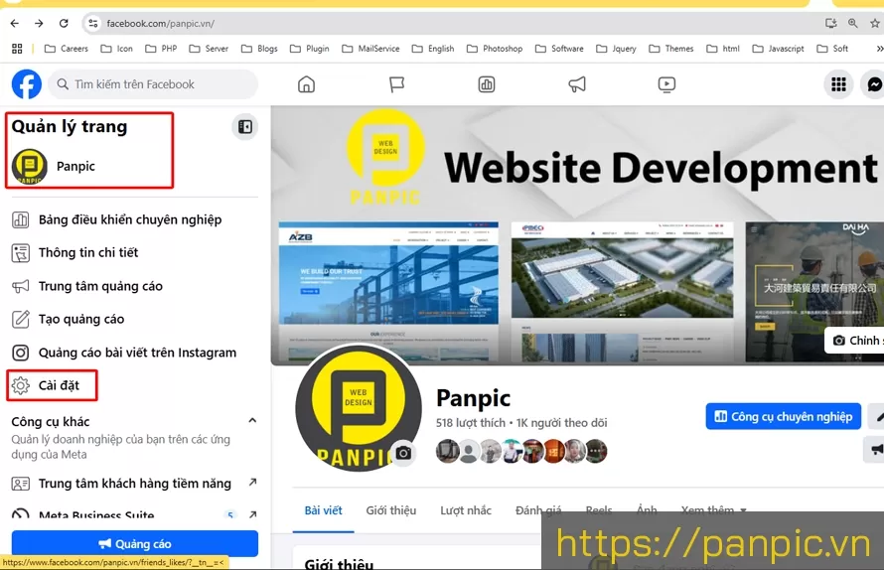Click the 518 lượt thích follower text

[x=470, y=423]
